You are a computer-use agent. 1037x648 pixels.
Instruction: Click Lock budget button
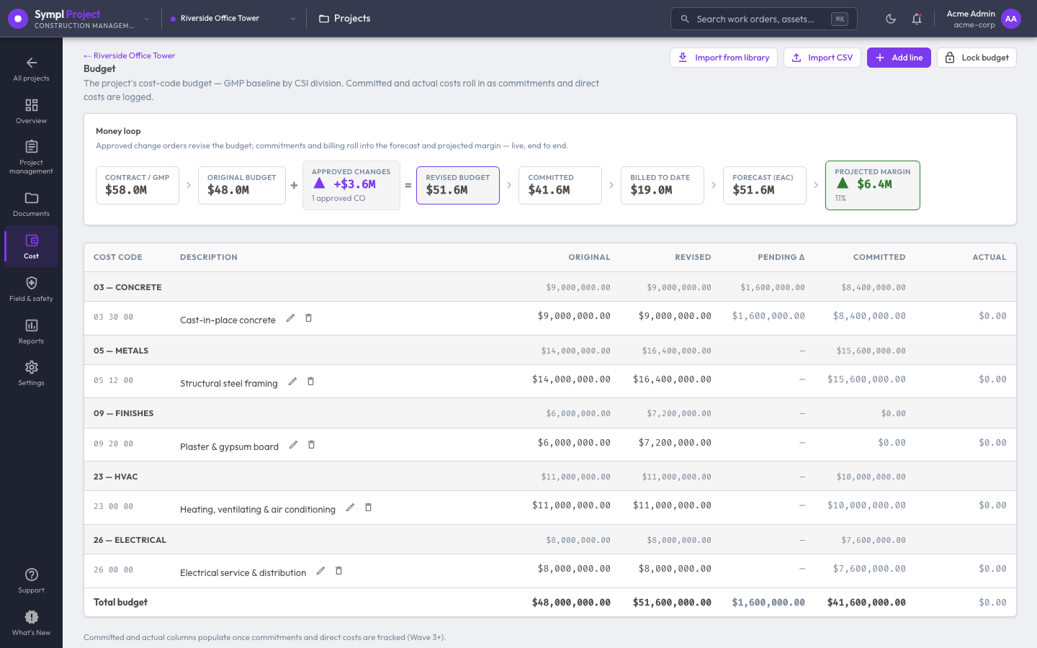coord(977,58)
